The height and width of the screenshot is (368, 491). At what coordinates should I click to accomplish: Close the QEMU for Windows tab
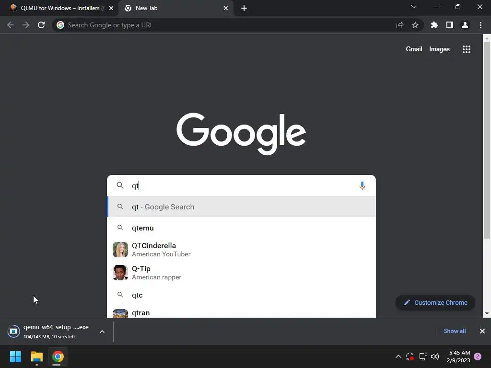111,8
